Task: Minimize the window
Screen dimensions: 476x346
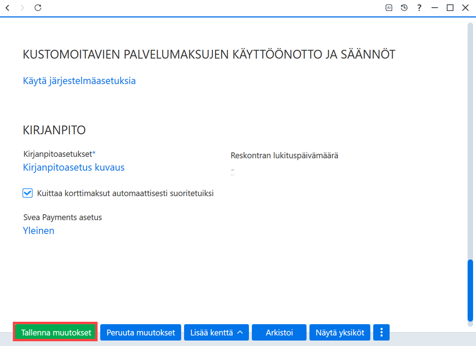Action: pos(435,8)
